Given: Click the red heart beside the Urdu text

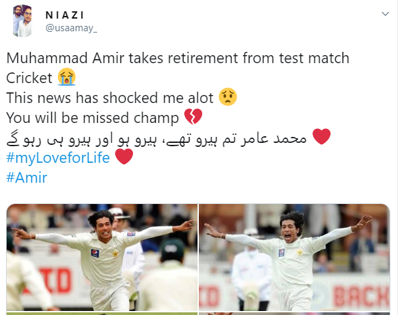Looking at the screenshot, I should coord(322,136).
